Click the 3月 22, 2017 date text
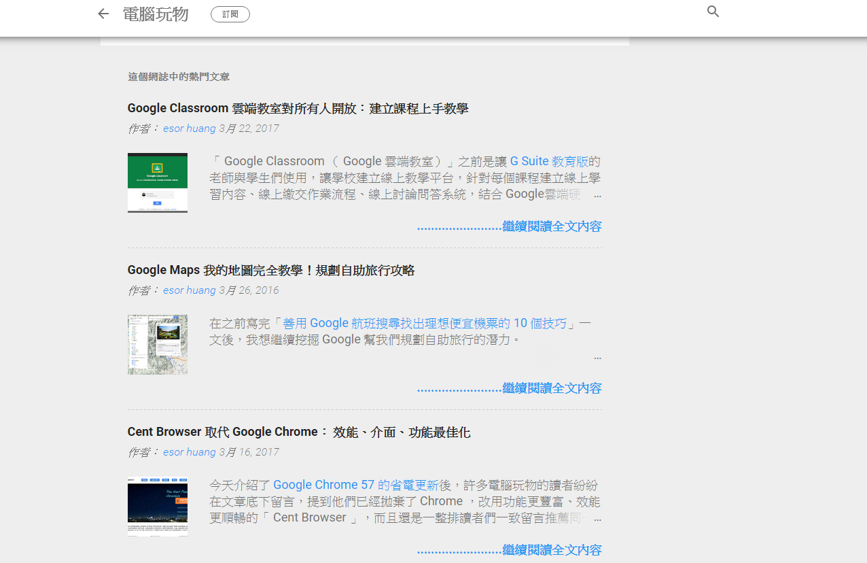Image resolution: width=867 pixels, height=563 pixels. (249, 129)
